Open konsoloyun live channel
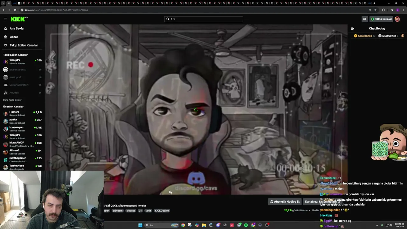The width and height of the screenshot is (407, 229). pyautogui.click(x=22, y=129)
